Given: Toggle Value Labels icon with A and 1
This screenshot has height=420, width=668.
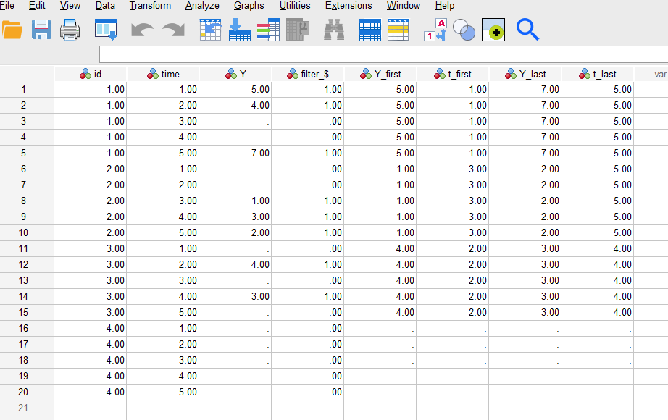Looking at the screenshot, I should [435, 30].
